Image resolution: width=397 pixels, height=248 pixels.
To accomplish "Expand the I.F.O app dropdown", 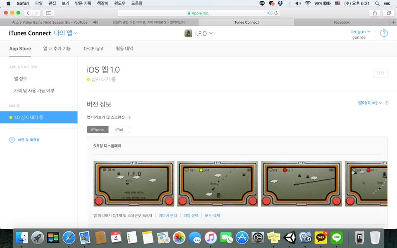I will tap(204, 33).
